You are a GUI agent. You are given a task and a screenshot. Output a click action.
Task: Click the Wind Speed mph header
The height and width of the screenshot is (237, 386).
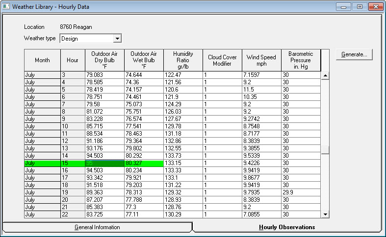pyautogui.click(x=261, y=60)
